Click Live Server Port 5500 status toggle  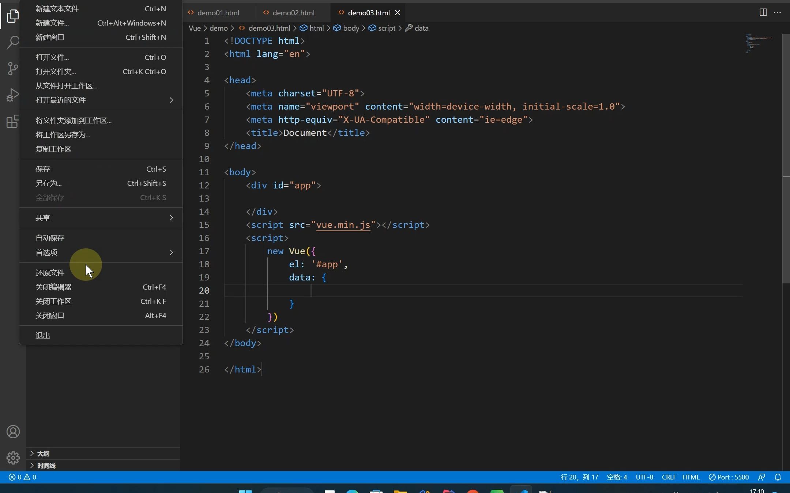click(729, 477)
